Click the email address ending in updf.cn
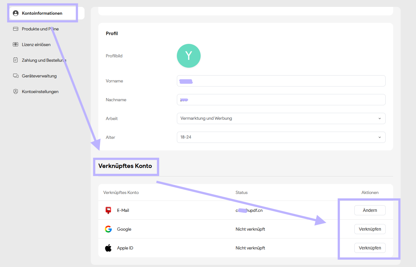The height and width of the screenshot is (267, 416). point(249,210)
